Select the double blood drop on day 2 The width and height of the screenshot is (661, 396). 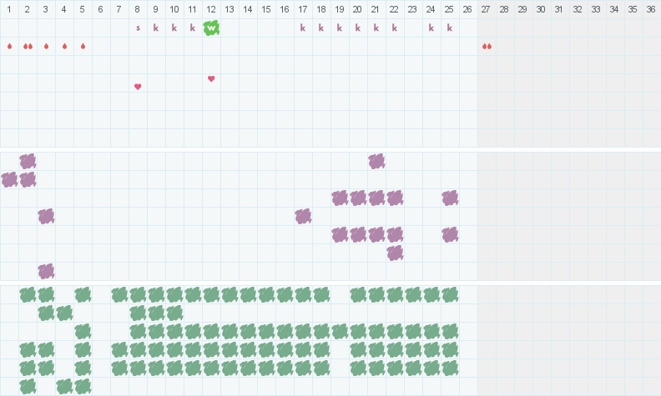(28, 47)
